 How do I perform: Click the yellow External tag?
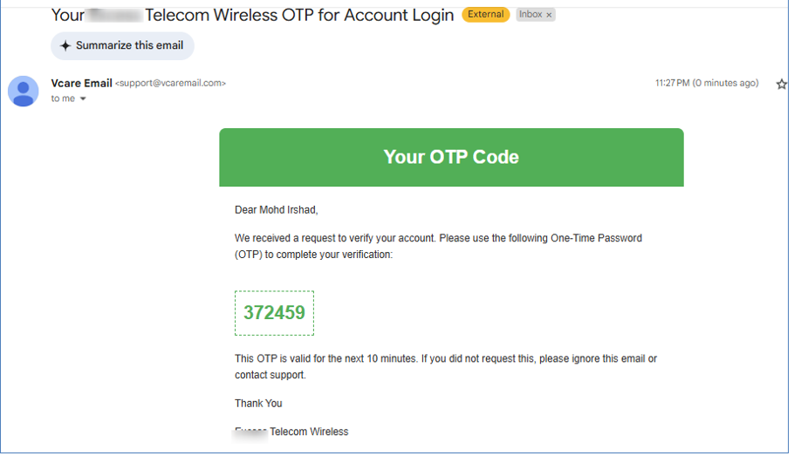[486, 15]
